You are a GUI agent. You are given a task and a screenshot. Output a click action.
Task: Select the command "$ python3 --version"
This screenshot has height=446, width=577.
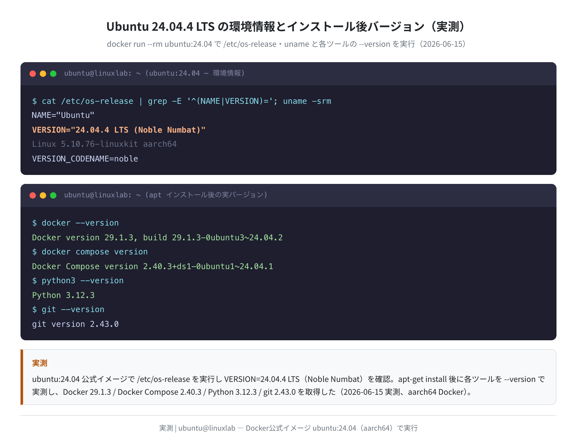pos(78,281)
